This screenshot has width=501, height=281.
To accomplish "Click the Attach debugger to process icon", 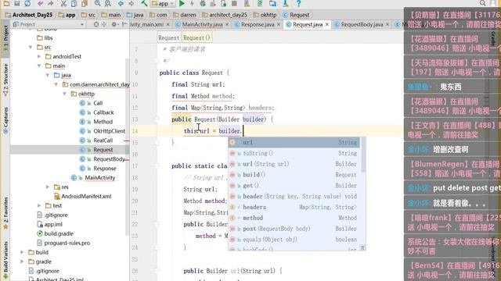I will click(x=224, y=3).
